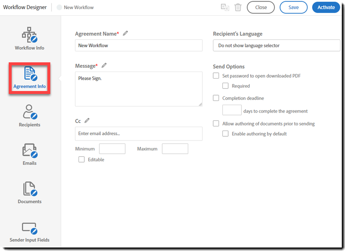Edit the Message label via its pencil icon
The image size is (345, 251).
pos(104,66)
